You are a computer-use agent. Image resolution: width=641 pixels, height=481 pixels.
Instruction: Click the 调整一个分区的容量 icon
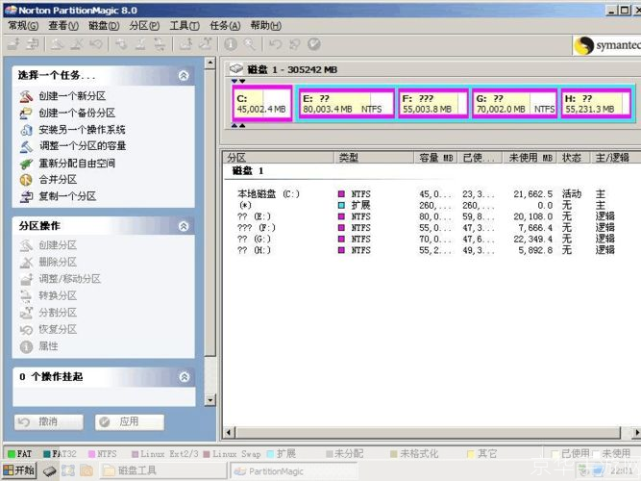click(x=26, y=146)
